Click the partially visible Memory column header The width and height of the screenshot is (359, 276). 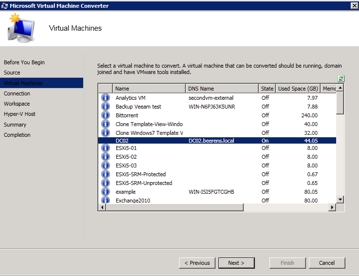click(328, 89)
